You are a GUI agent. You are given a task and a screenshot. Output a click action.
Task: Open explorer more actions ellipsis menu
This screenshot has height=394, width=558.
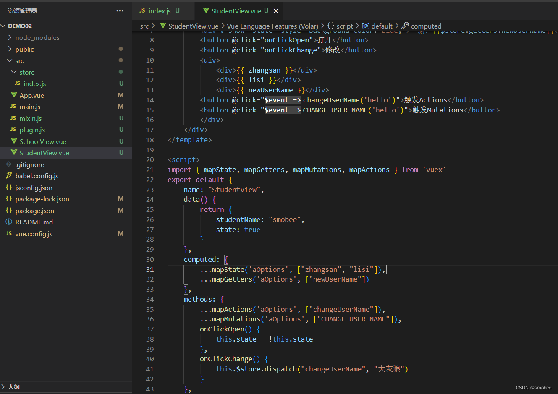click(x=120, y=11)
